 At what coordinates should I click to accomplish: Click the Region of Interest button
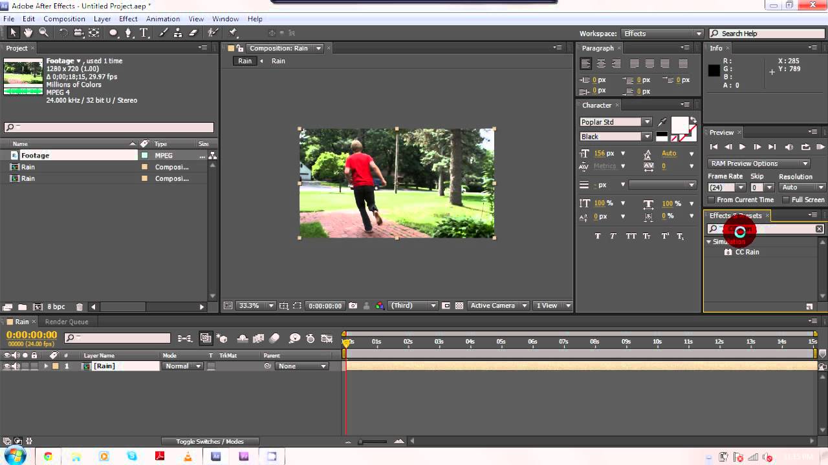pos(297,305)
